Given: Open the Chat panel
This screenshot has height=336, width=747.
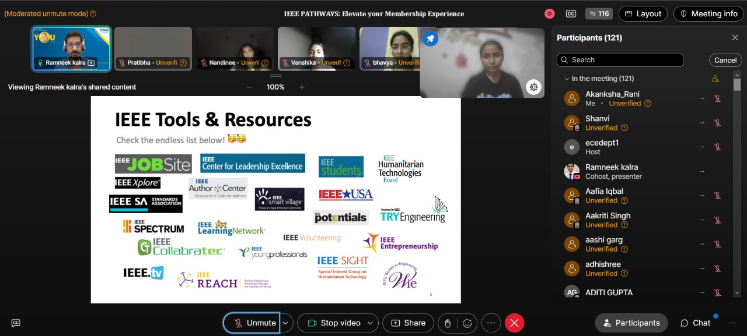Looking at the screenshot, I should point(695,323).
